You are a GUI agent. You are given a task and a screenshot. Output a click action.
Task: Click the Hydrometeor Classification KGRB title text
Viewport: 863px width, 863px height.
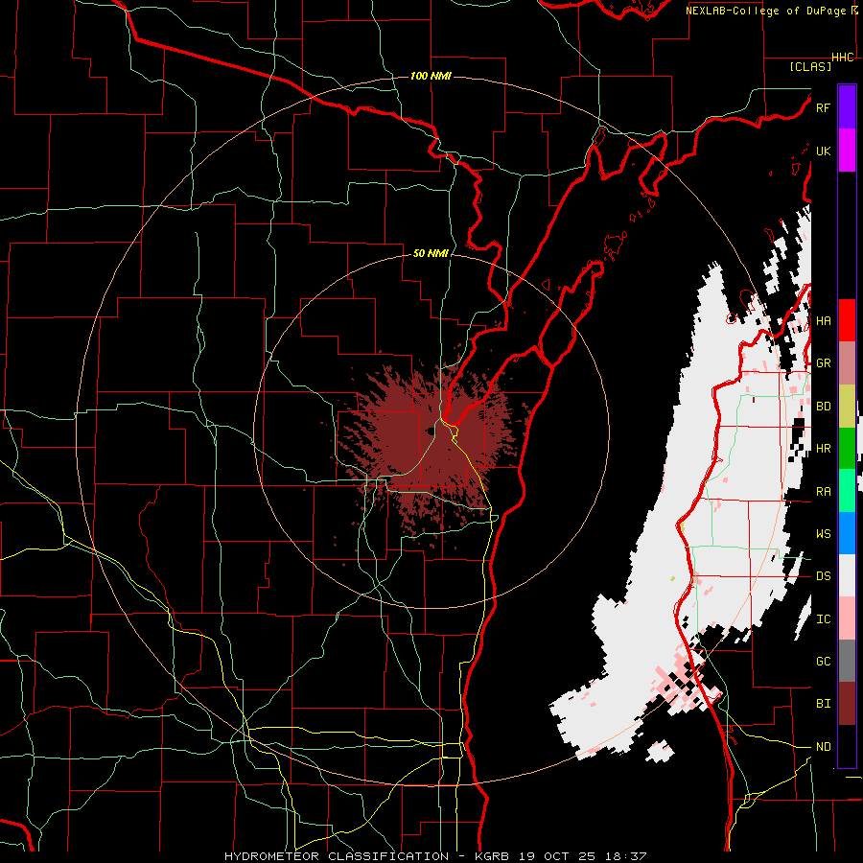tap(435, 856)
